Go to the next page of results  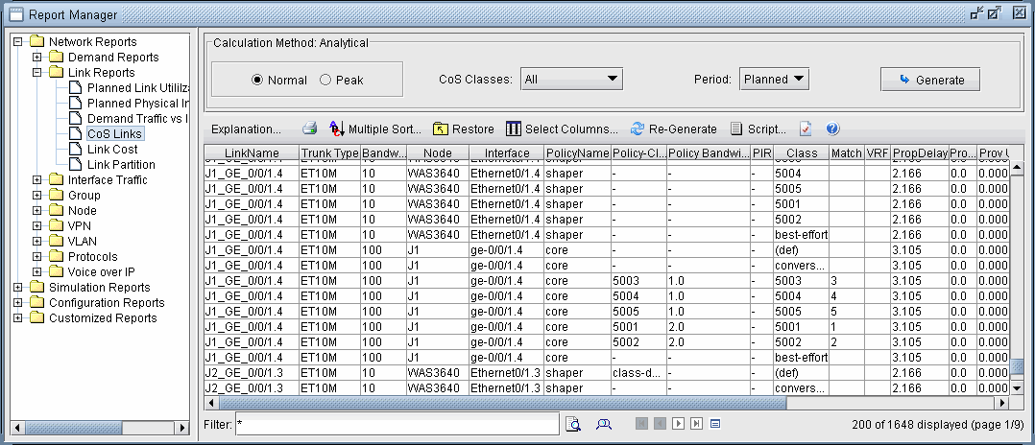[679, 423]
